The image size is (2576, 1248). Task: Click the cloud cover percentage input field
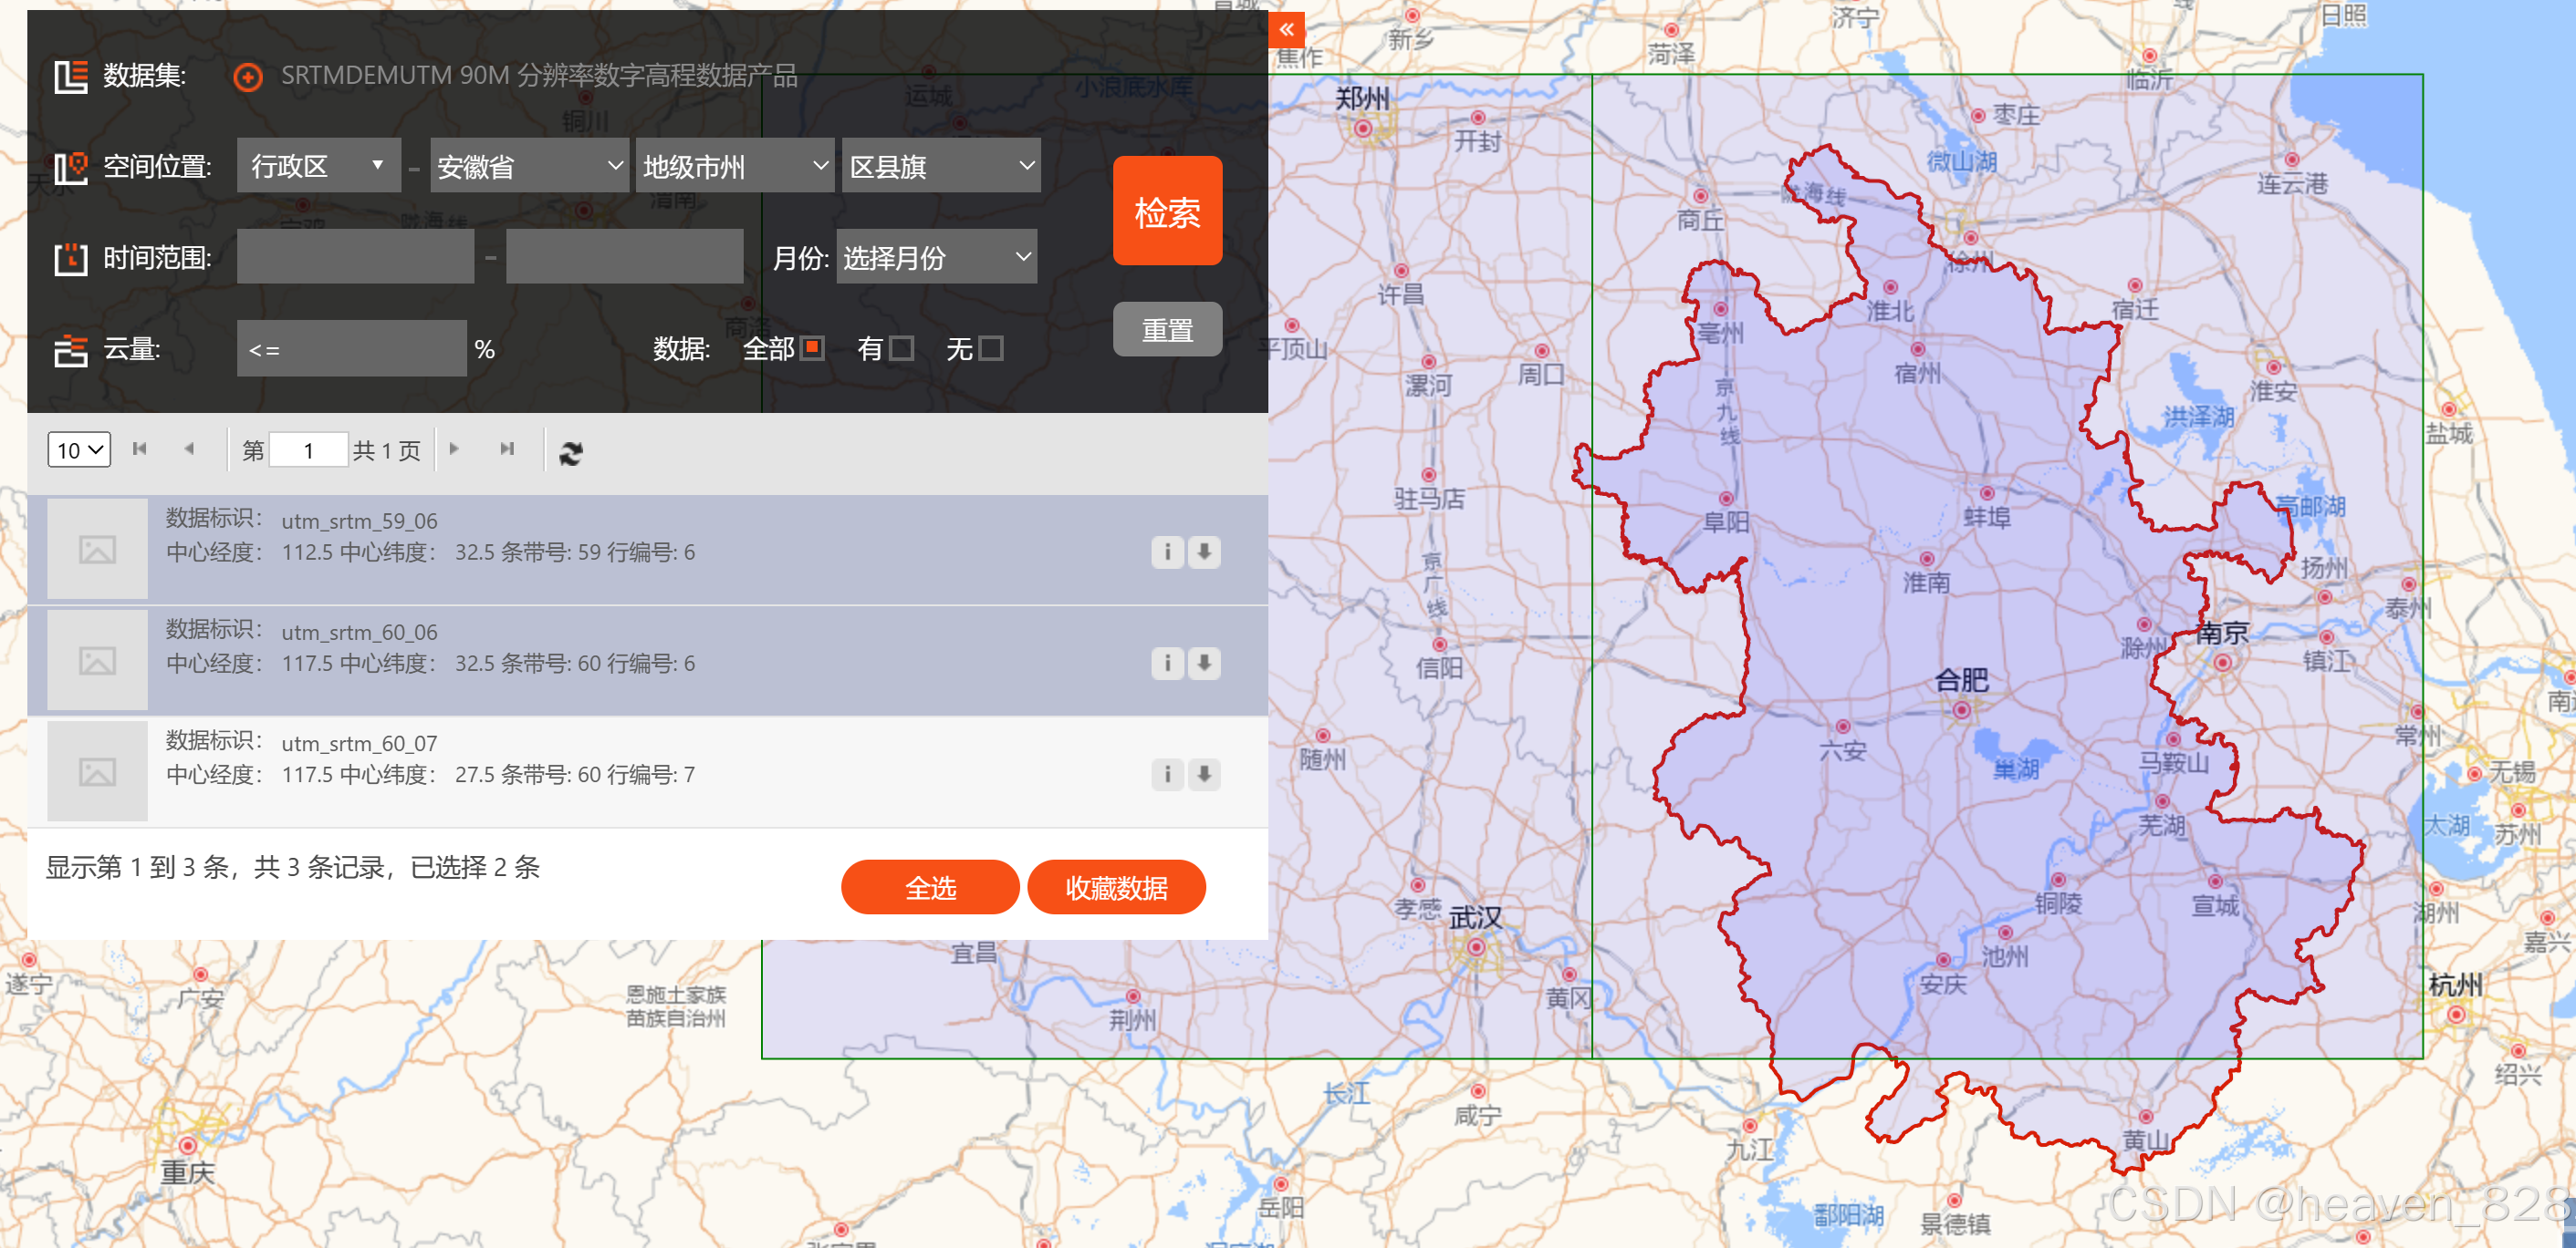[x=351, y=349]
